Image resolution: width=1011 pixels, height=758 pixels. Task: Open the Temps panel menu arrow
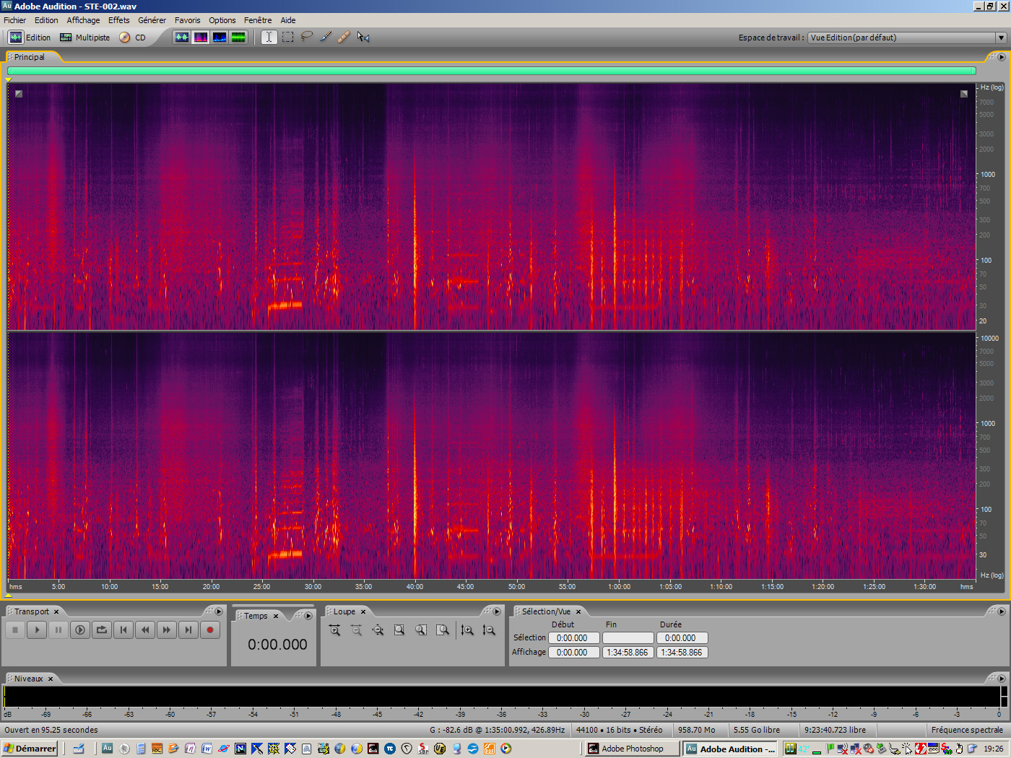[x=308, y=615]
